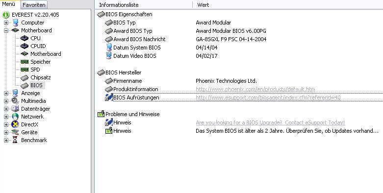Select the Chipsatz tree item label
This screenshot has width=383, height=193.
40,77
